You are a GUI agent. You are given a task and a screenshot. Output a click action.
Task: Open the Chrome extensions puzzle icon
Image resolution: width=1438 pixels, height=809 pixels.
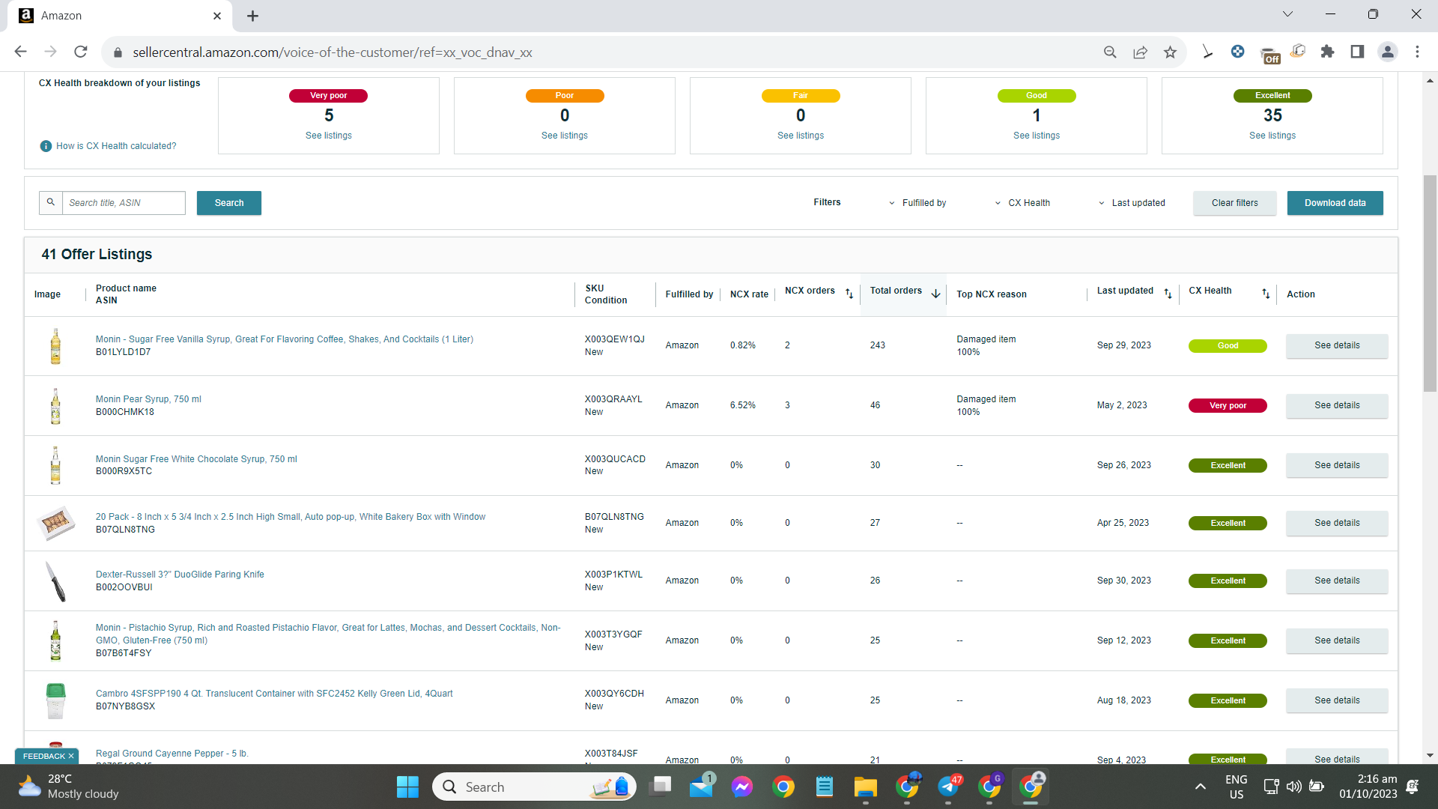pyautogui.click(x=1327, y=52)
